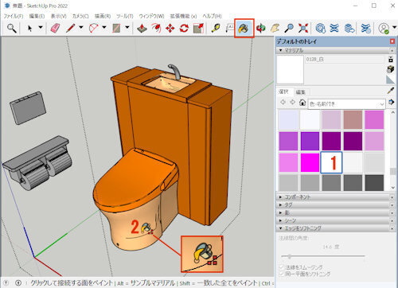Collapse the エッジをソフトニング panel
The height and width of the screenshot is (288, 398).
[x=281, y=228]
